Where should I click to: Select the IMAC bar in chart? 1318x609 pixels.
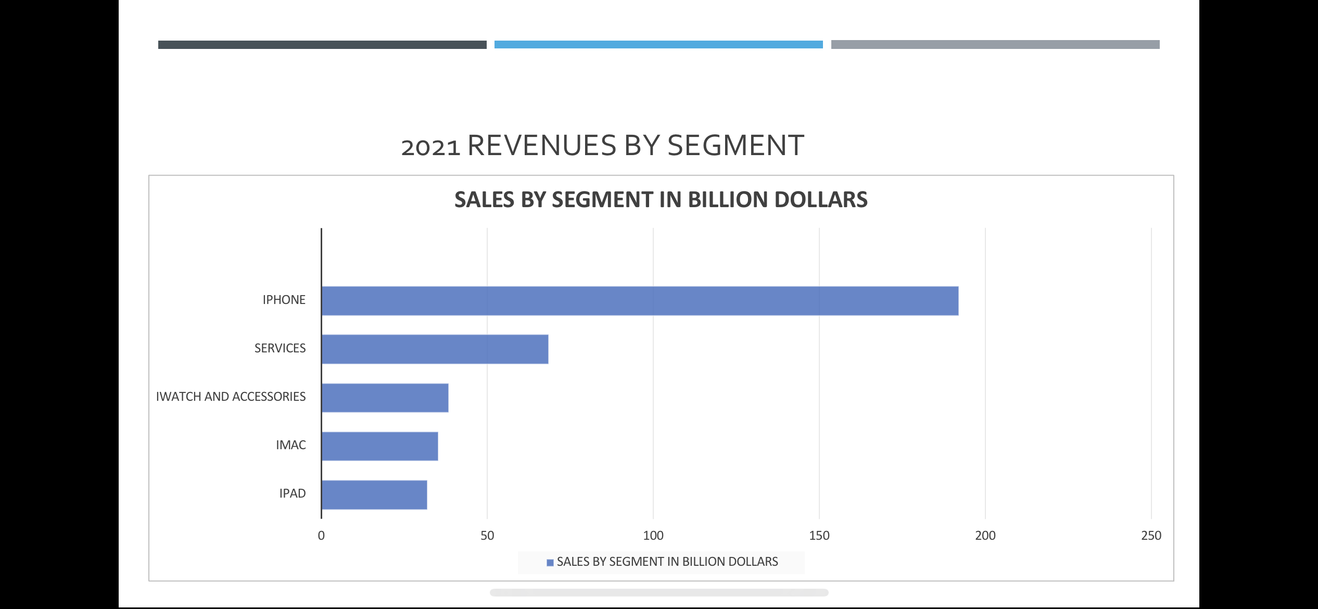click(x=379, y=446)
